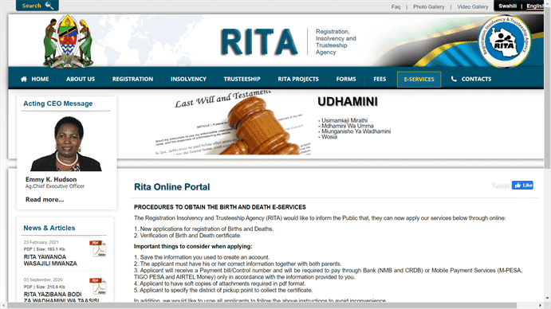Image resolution: width=551 pixels, height=309 pixels.
Task: Click the Search button label
Action: pos(32,6)
